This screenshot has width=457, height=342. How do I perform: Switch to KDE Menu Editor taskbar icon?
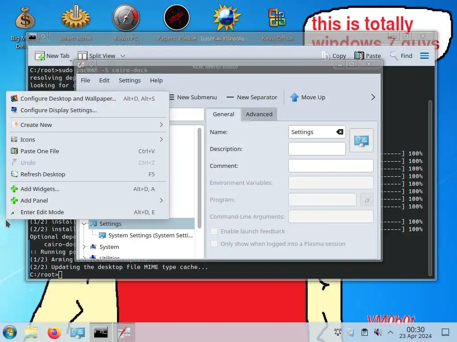coord(124,332)
